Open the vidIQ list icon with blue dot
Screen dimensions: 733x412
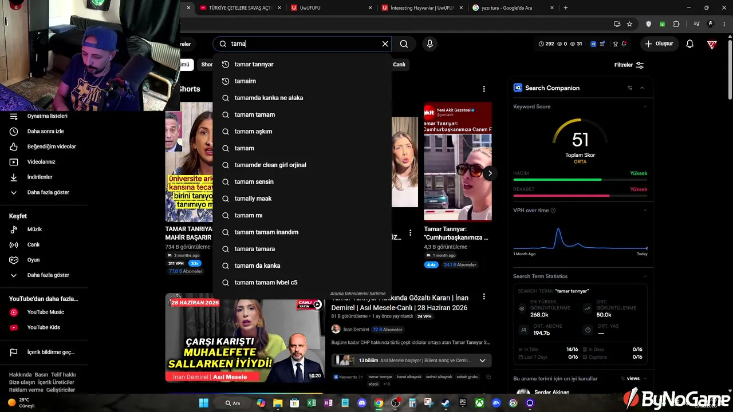[x=602, y=44]
